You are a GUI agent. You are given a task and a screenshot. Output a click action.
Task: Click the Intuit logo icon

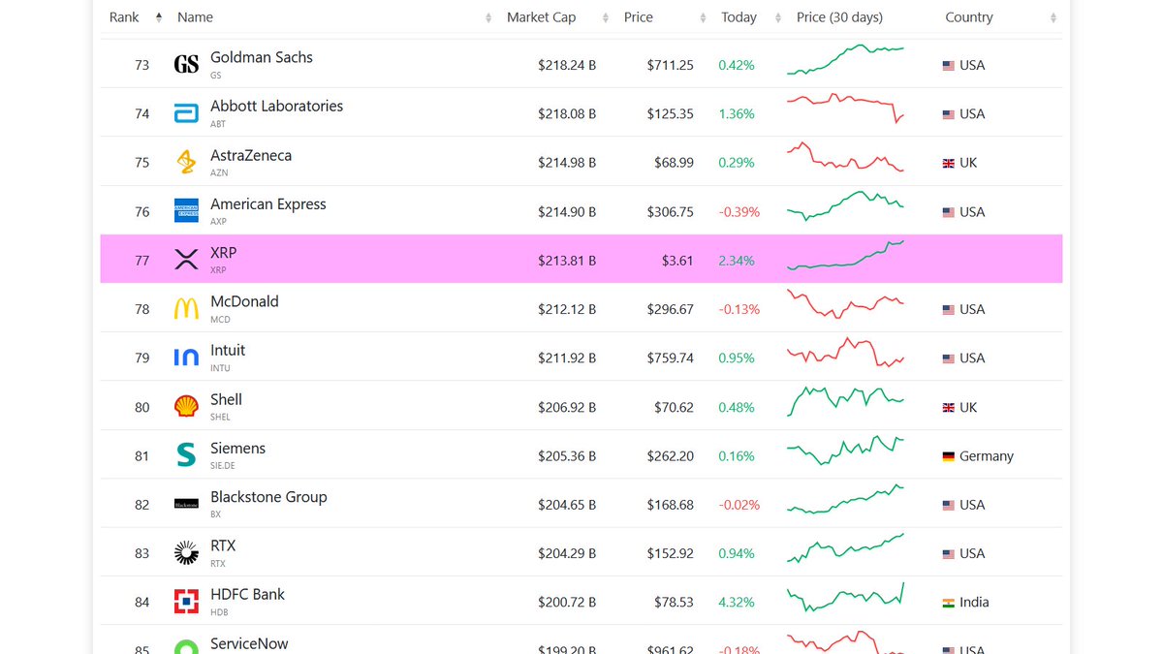[186, 358]
